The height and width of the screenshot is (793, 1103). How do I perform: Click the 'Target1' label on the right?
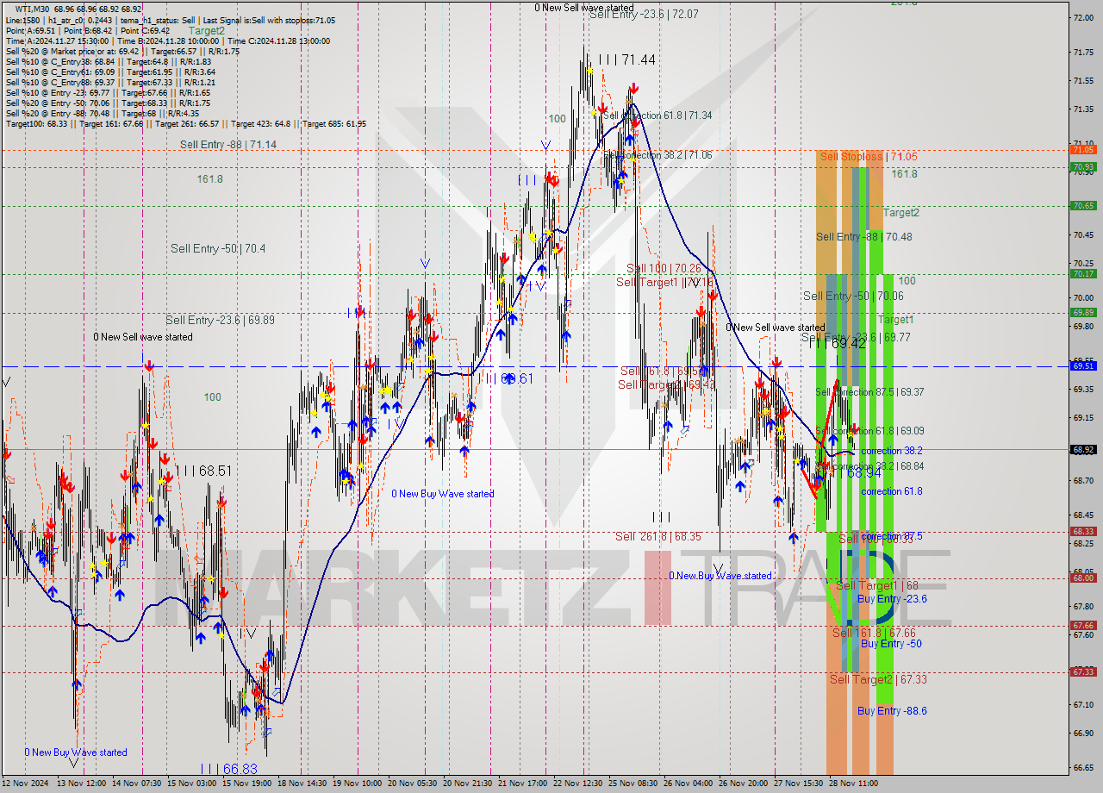coord(895,319)
